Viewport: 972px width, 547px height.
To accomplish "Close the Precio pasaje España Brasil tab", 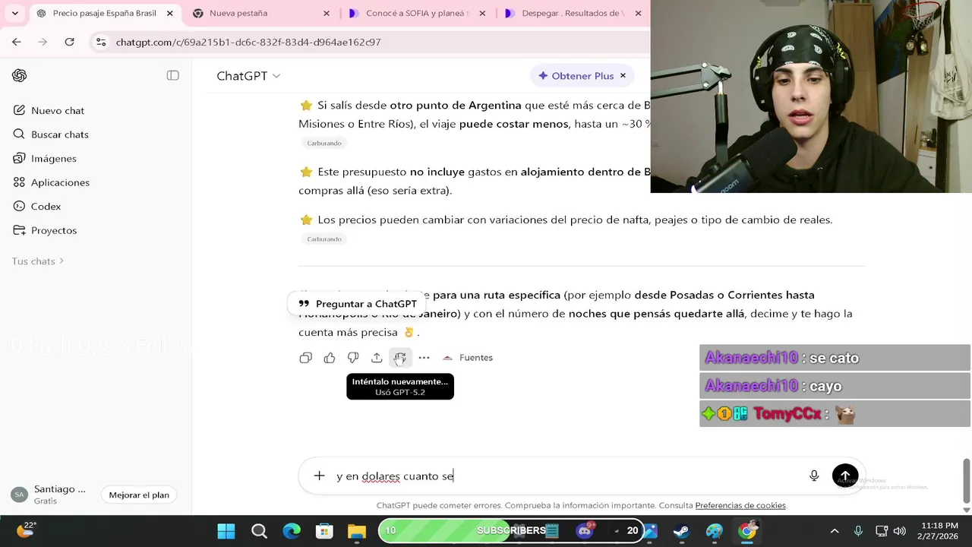I will pyautogui.click(x=170, y=13).
